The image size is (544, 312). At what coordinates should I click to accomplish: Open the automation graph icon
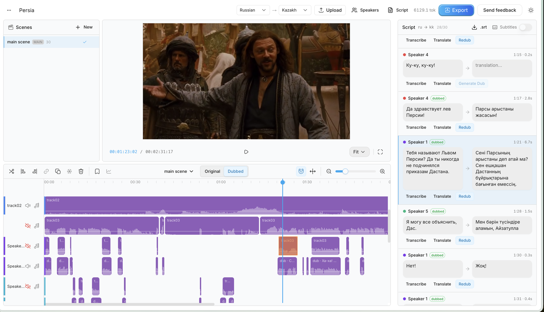point(109,171)
